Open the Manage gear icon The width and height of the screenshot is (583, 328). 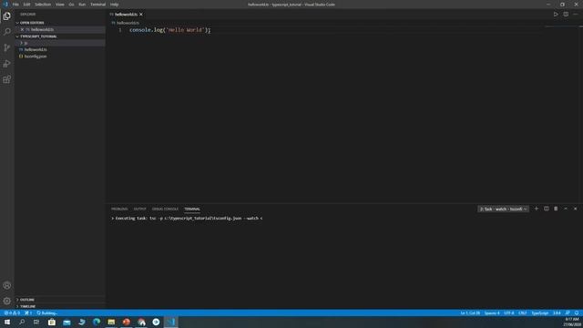pyautogui.click(x=6, y=301)
